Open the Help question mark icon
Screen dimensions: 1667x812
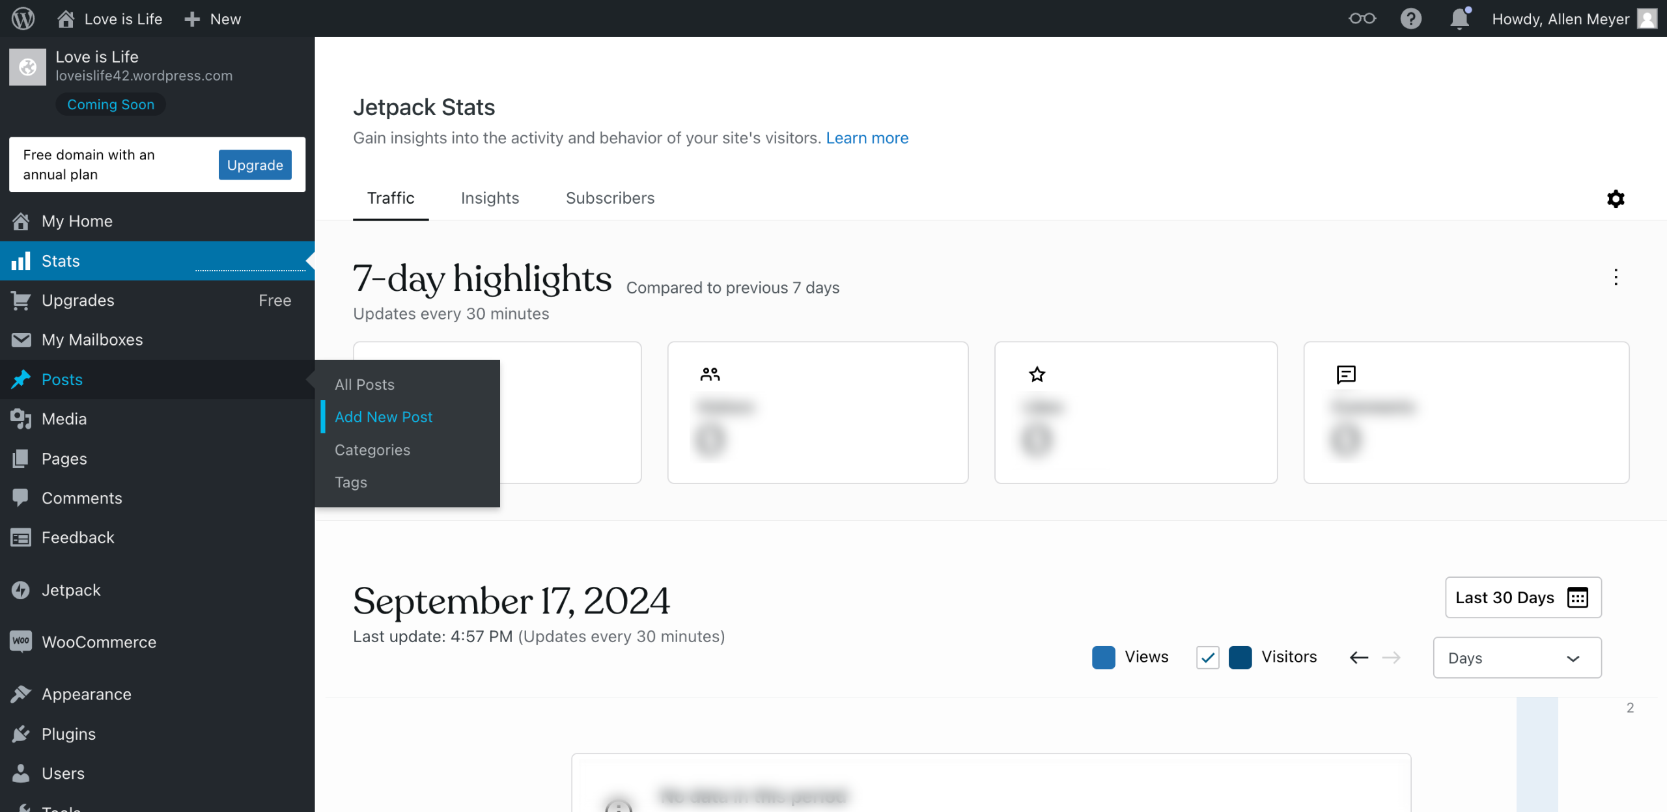coord(1410,18)
